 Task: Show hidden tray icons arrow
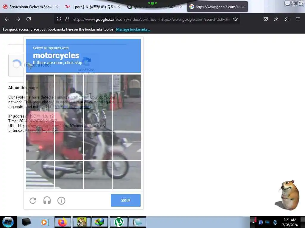point(253,222)
